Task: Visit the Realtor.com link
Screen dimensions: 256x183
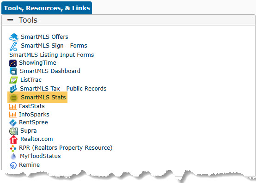Action: tap(37, 139)
